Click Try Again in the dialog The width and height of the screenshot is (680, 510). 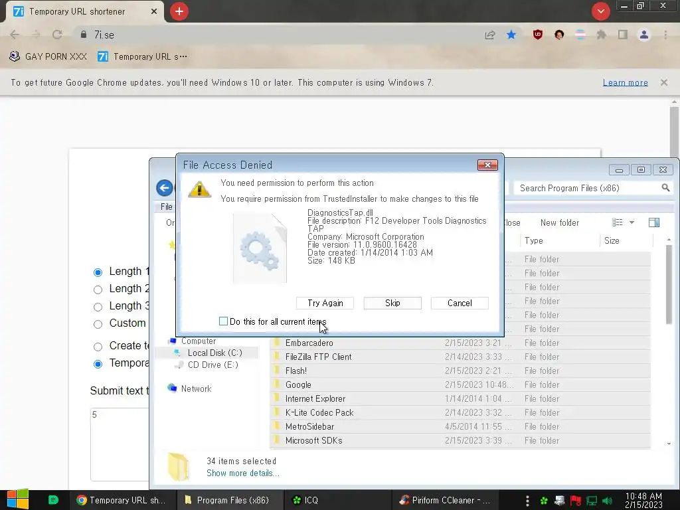click(x=325, y=303)
